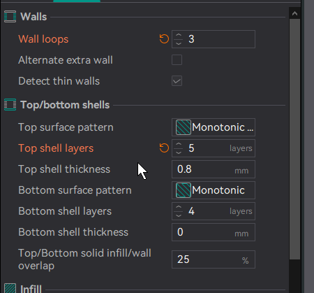Click the Walls section icon
The height and width of the screenshot is (293, 314).
10,17
